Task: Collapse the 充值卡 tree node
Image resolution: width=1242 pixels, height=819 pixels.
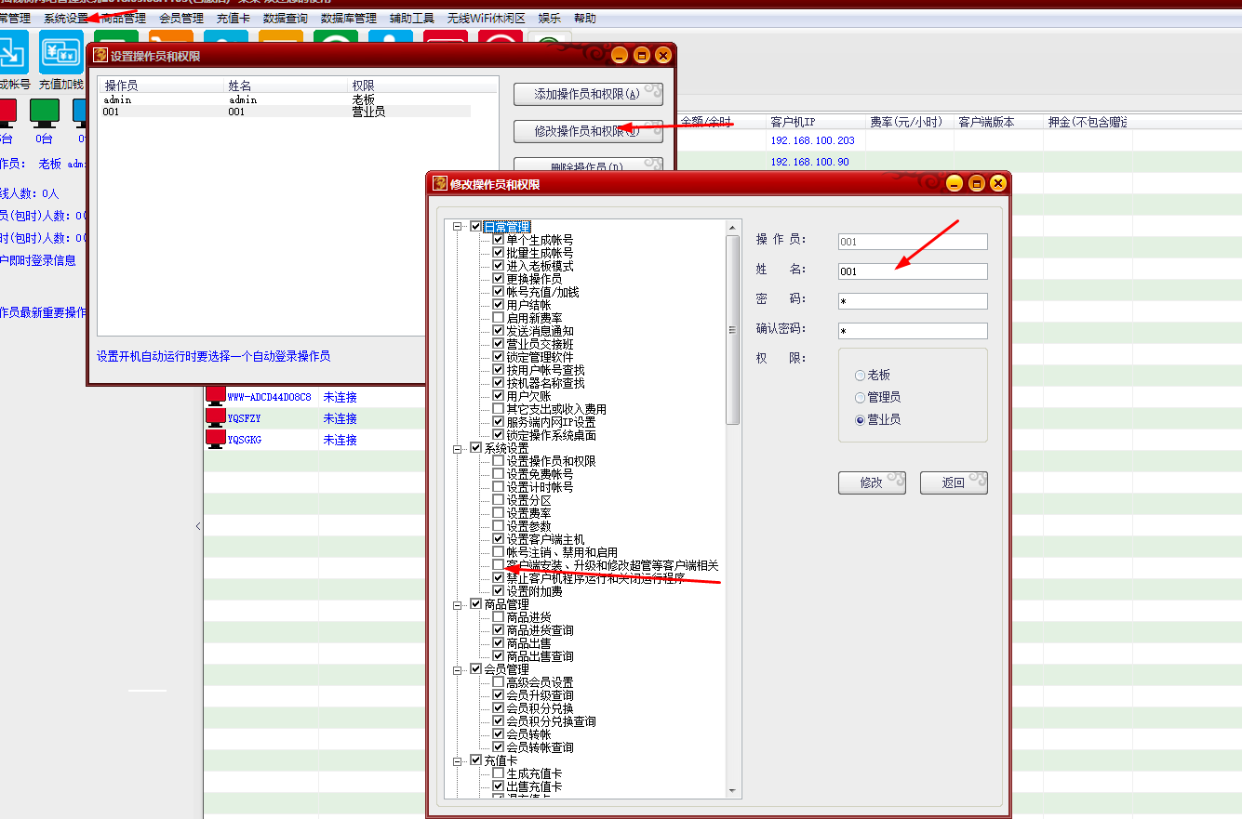Action: tap(458, 760)
